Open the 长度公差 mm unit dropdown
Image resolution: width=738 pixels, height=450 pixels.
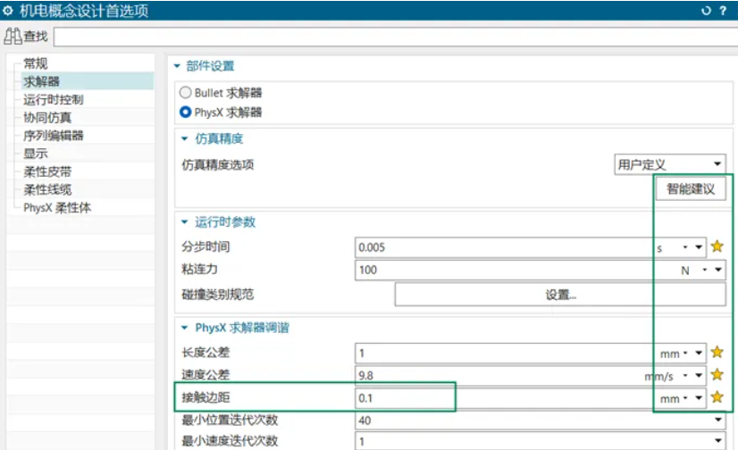coord(699,354)
